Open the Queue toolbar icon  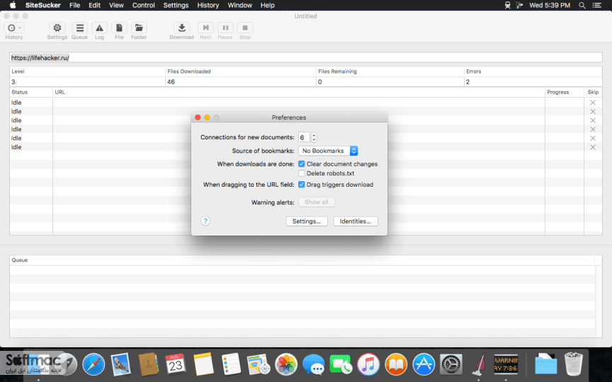coord(79,28)
